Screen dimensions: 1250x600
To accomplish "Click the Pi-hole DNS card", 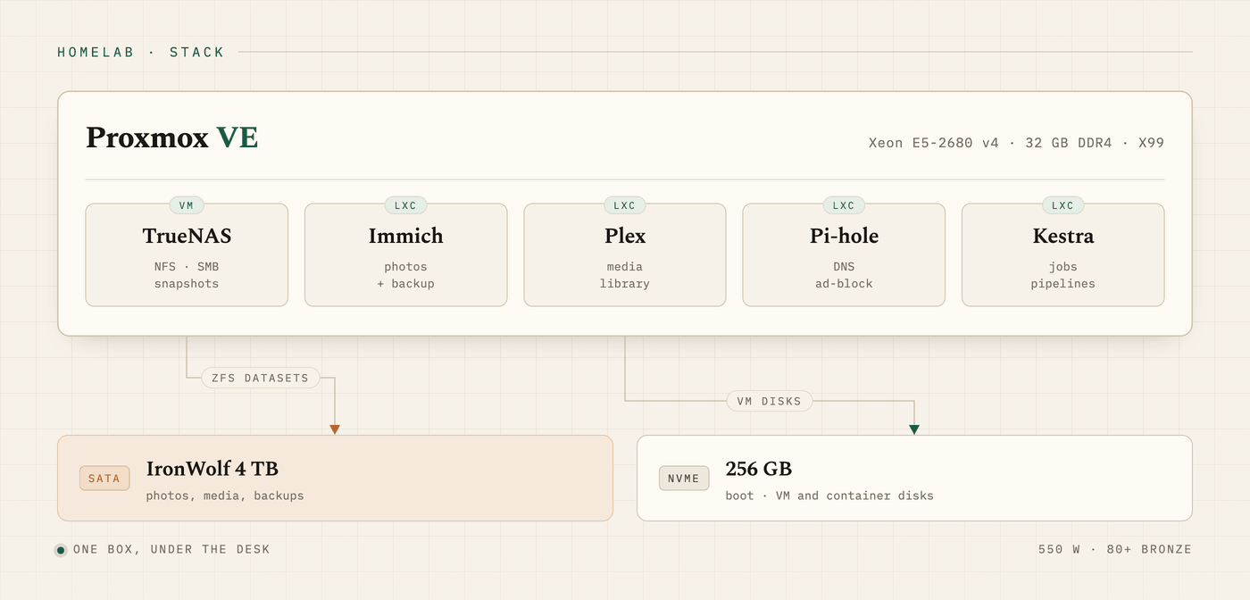I will tap(844, 255).
